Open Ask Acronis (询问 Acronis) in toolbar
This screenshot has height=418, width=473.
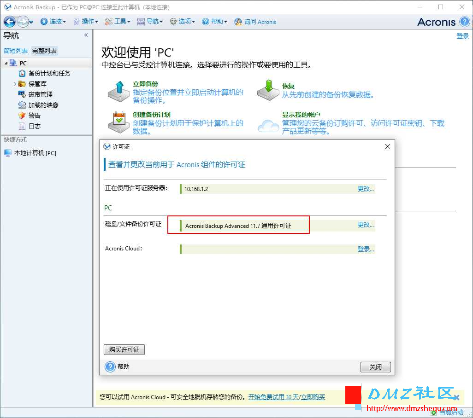click(x=255, y=22)
